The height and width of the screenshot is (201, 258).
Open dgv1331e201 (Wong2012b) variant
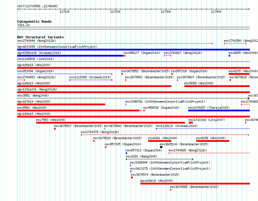tap(37, 89)
